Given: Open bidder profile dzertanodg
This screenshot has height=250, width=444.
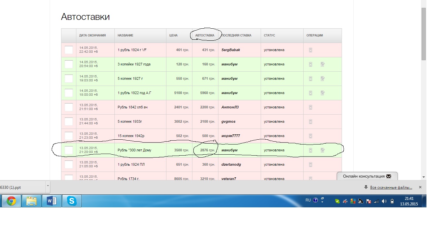Looking at the screenshot, I should pyautogui.click(x=231, y=165).
